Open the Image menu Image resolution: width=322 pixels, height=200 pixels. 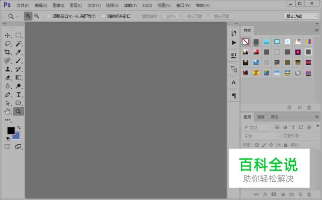coord(58,5)
